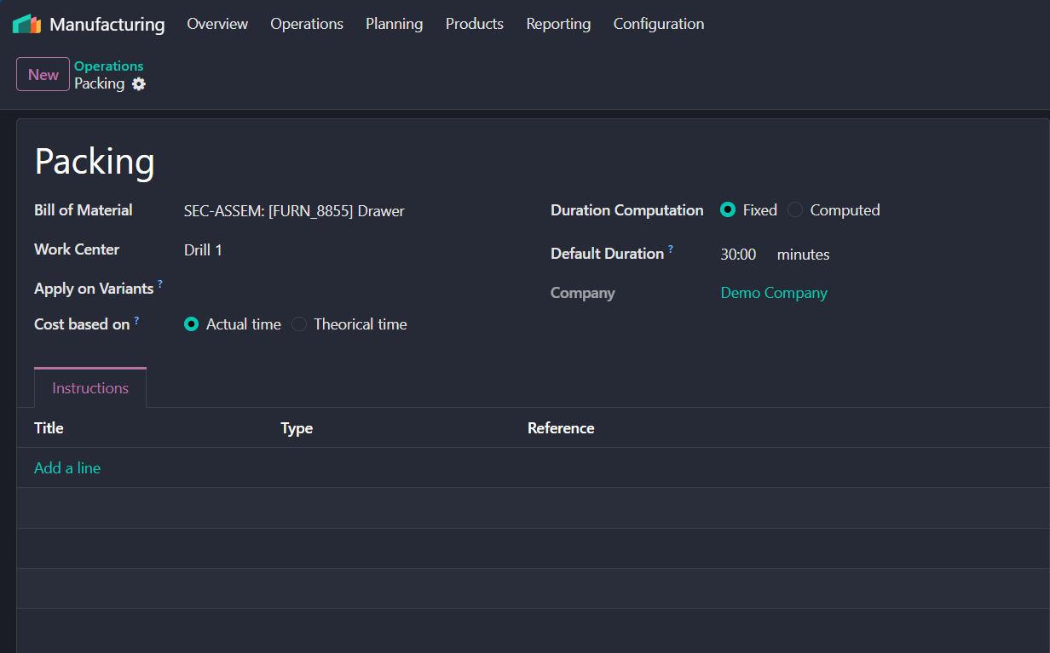Screen dimensions: 1050x653
Task: Open the Work Center Drill 1 dropdown
Action: (x=341, y=250)
